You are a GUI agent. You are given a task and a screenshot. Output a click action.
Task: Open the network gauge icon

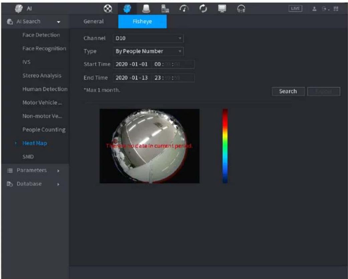point(184,9)
